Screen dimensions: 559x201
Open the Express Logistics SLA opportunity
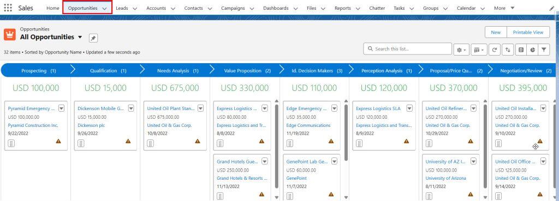click(x=378, y=108)
